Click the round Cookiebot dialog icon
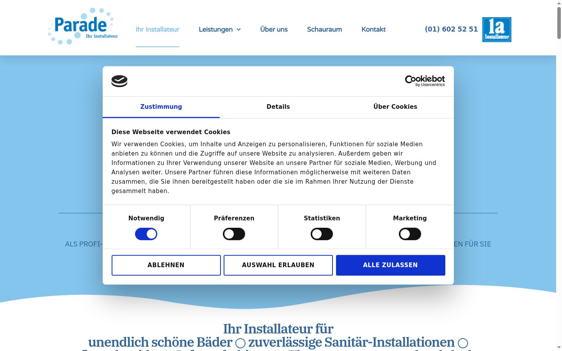562x351 pixels. click(x=119, y=81)
